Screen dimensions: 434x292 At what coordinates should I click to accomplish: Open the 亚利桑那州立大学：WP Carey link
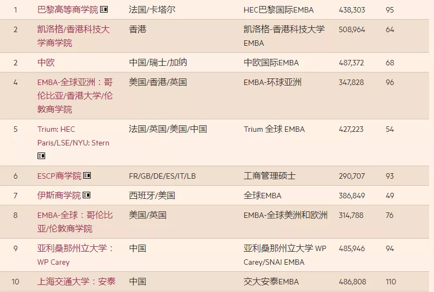(x=75, y=255)
